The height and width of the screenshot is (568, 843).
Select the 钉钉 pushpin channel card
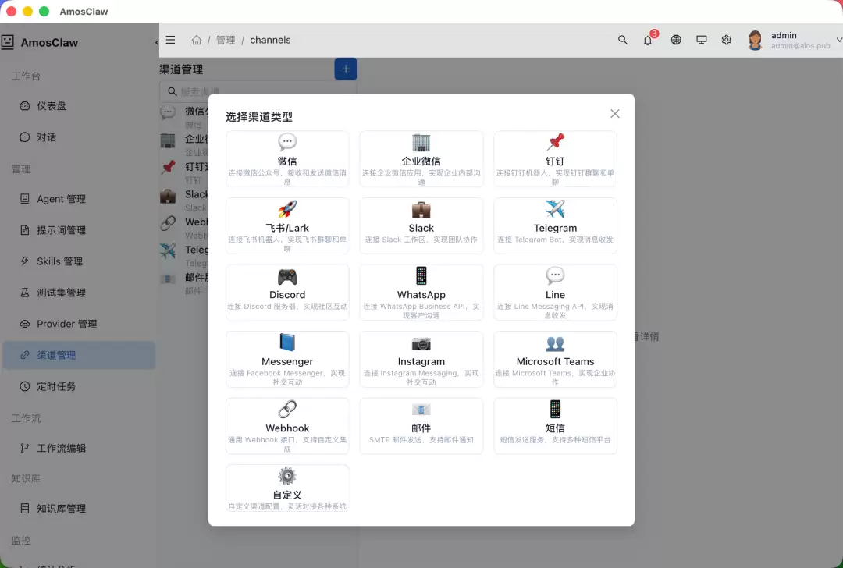(555, 159)
